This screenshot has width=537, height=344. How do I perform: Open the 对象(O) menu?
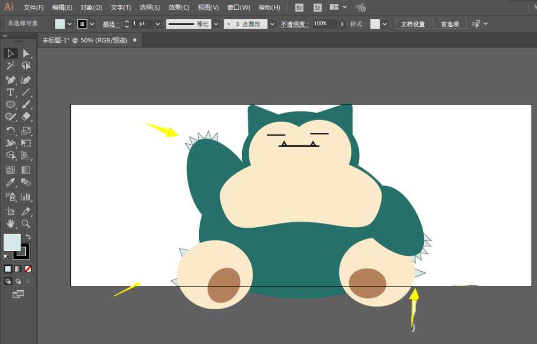tap(91, 8)
